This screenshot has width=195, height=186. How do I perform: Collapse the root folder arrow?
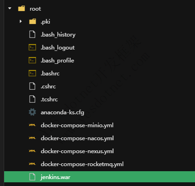(10, 8)
